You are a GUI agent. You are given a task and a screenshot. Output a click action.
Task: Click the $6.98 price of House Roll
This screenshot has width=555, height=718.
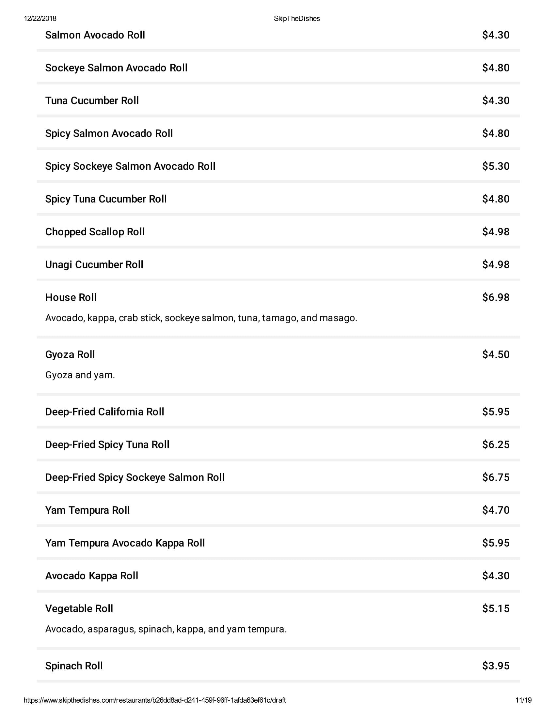(x=496, y=298)
